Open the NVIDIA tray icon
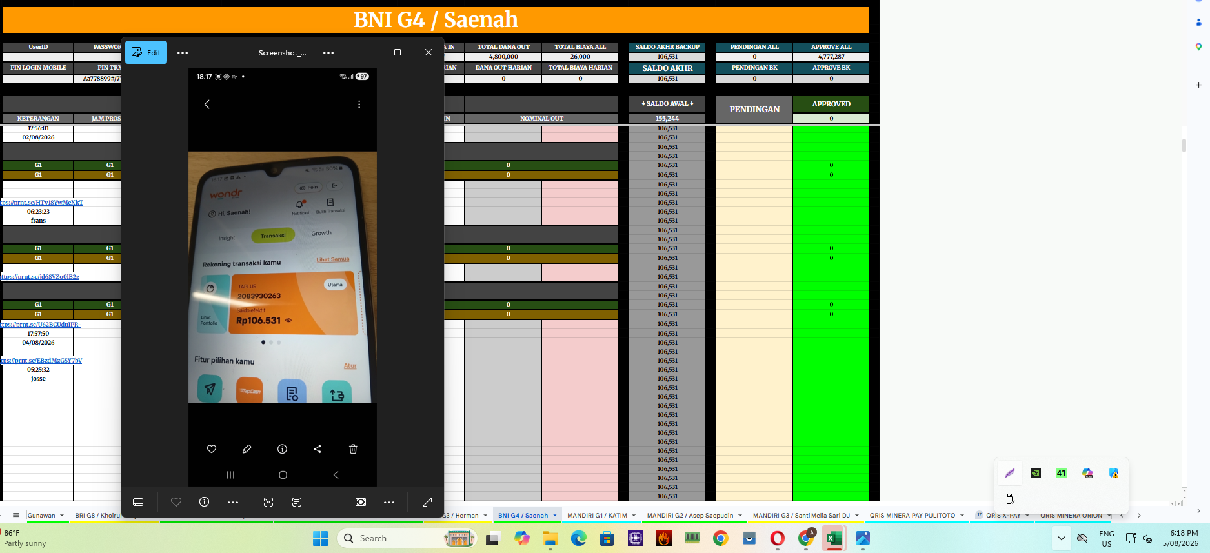The width and height of the screenshot is (1210, 553). (x=1036, y=473)
